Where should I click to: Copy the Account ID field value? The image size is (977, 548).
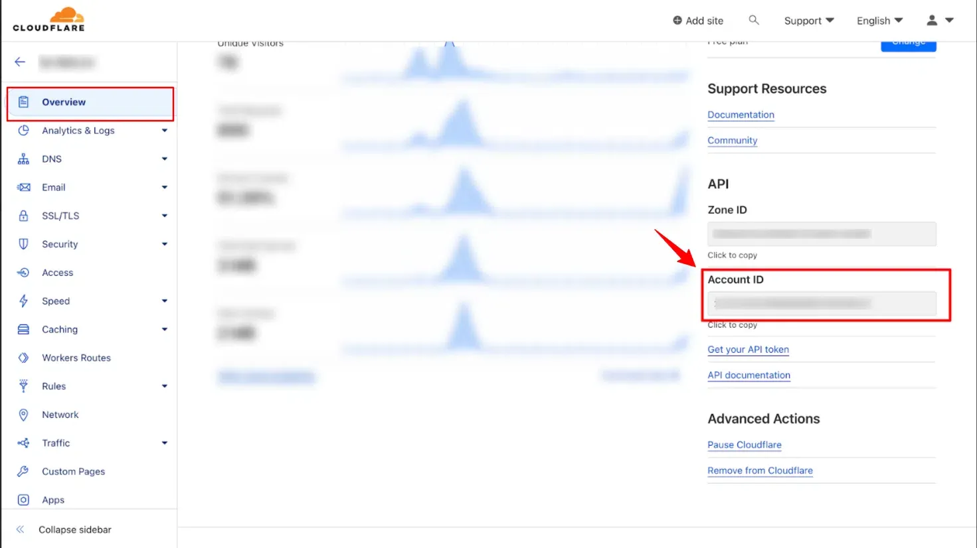tap(822, 304)
